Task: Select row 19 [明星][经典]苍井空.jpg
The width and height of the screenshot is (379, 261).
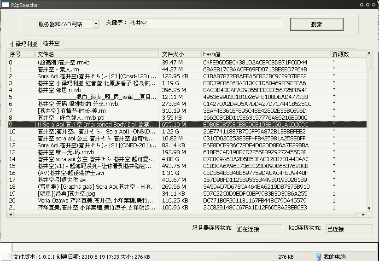Action: pos(187,194)
